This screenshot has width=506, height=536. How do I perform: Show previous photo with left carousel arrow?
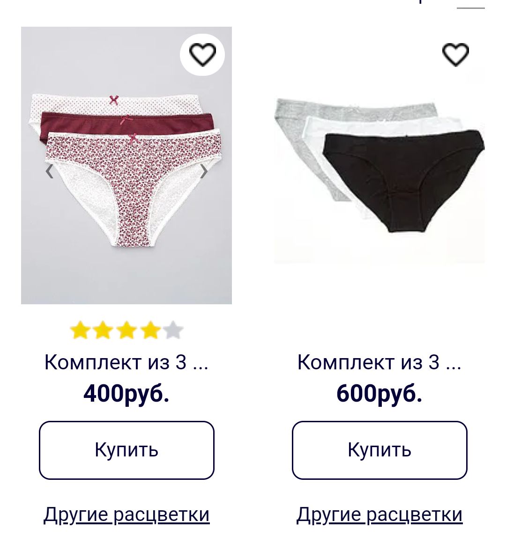point(50,171)
